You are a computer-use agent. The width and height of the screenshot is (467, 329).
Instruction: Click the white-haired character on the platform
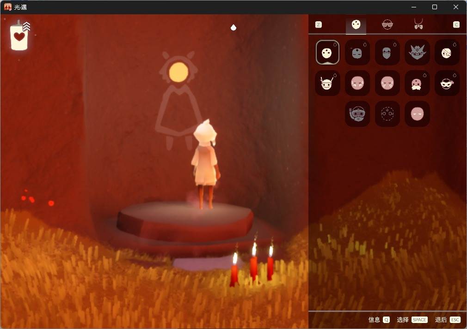(205, 165)
